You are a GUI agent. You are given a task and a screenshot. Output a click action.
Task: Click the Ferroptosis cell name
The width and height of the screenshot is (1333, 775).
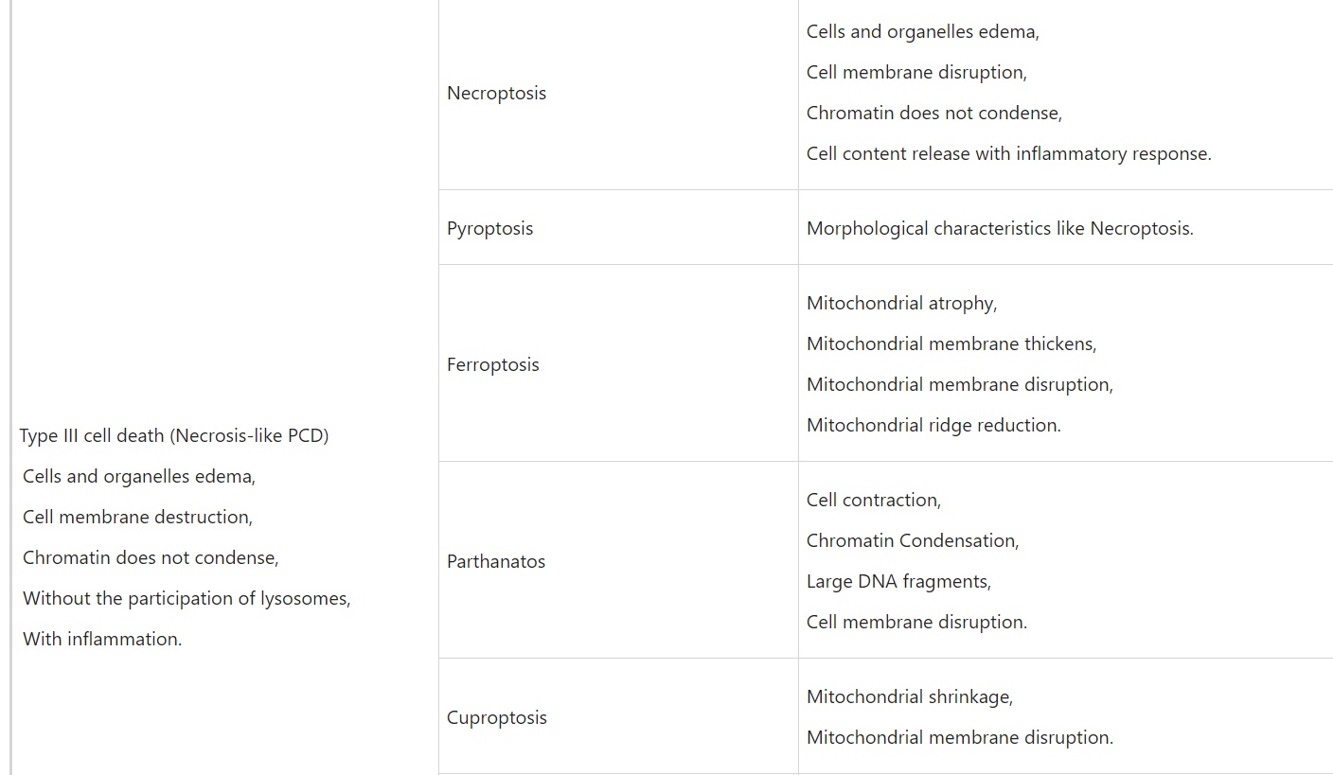pos(492,365)
